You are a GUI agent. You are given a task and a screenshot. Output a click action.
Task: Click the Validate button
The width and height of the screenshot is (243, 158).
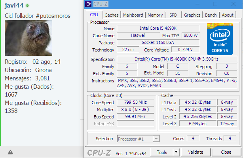point(196,152)
